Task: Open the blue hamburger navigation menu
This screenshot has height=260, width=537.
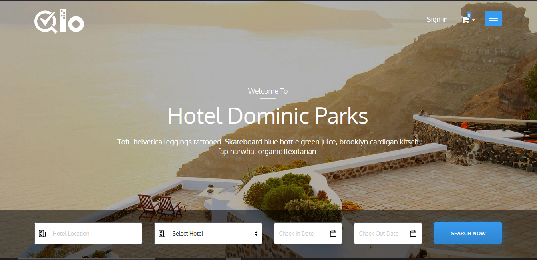Action: [493, 18]
